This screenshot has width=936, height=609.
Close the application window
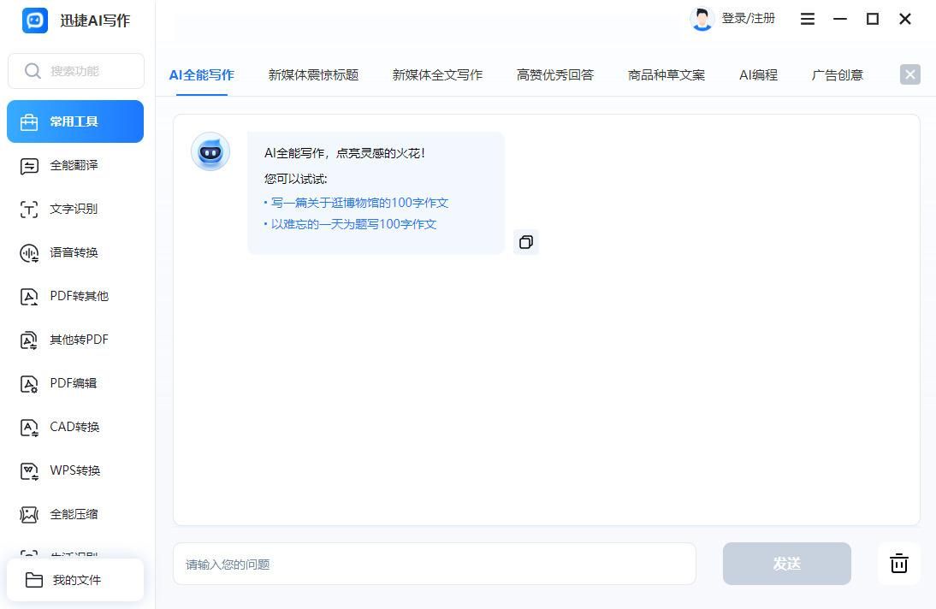point(905,19)
